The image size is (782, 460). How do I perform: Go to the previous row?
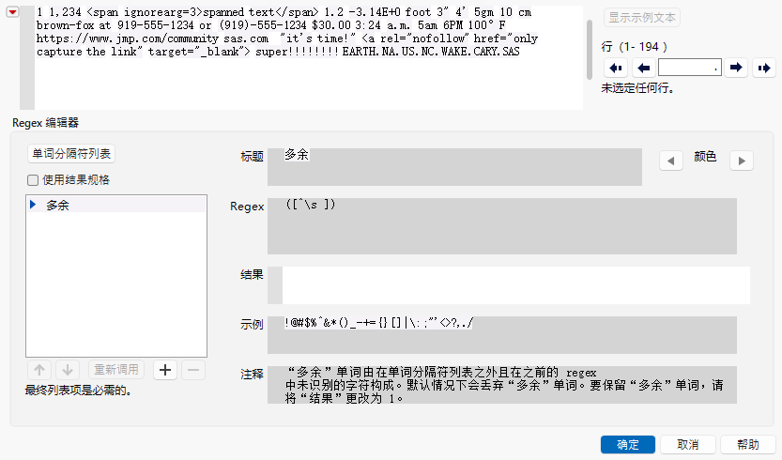[x=643, y=68]
